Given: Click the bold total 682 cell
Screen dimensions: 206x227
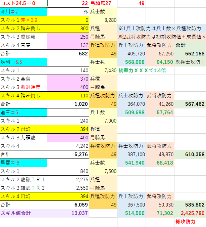Looking at the screenshot, I should tap(68, 54).
